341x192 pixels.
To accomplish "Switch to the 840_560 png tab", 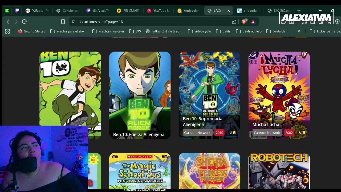I will pos(279,11).
